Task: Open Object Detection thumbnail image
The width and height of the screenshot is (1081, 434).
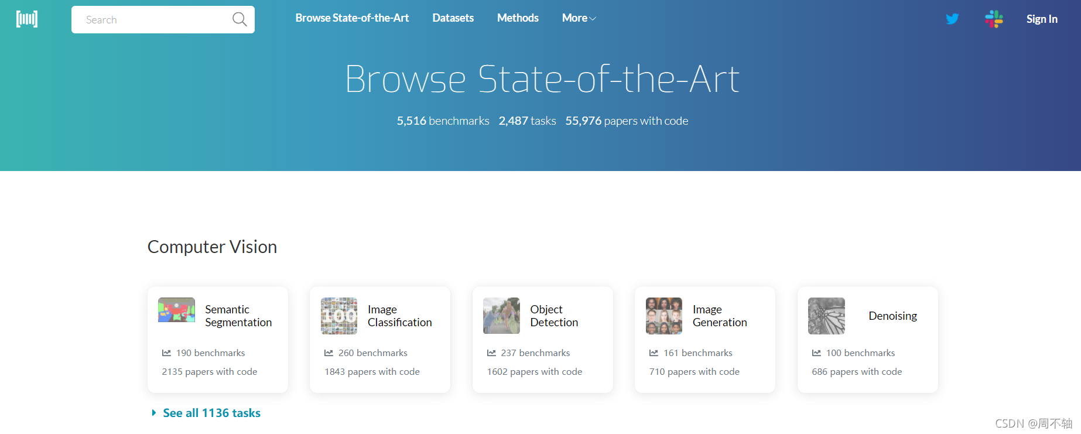Action: tap(501, 316)
